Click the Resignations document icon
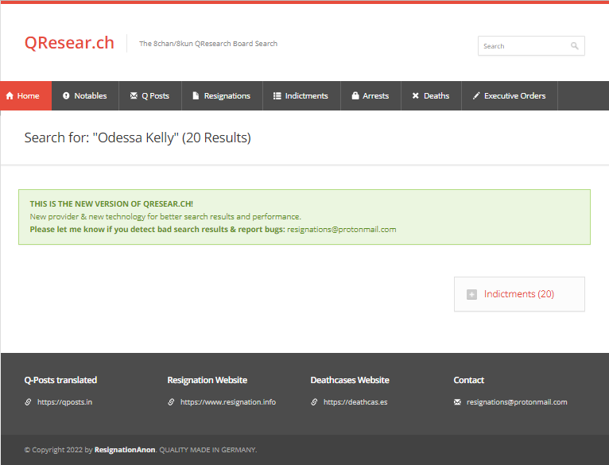The image size is (609, 465). point(196,95)
